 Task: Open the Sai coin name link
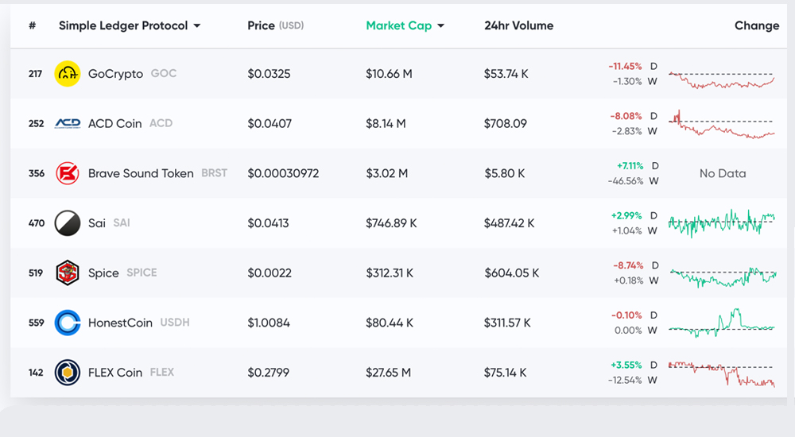97,223
